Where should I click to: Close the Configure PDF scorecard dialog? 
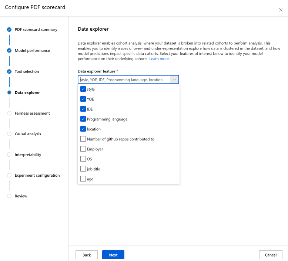click(x=281, y=10)
